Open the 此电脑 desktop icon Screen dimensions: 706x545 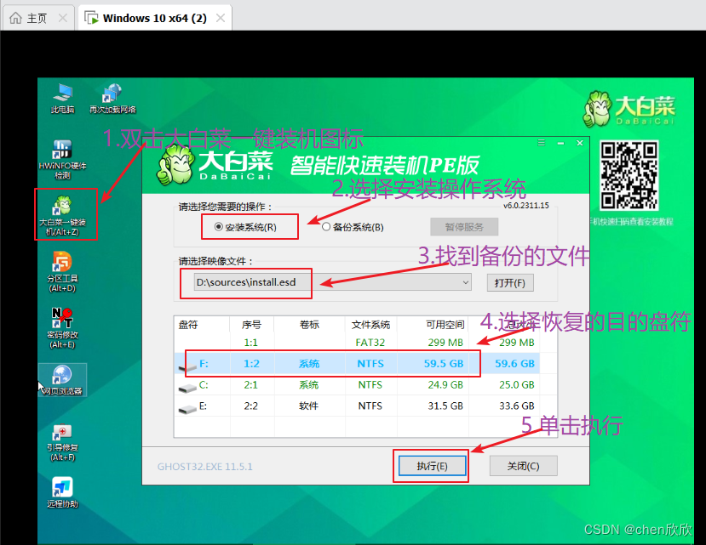(x=62, y=98)
